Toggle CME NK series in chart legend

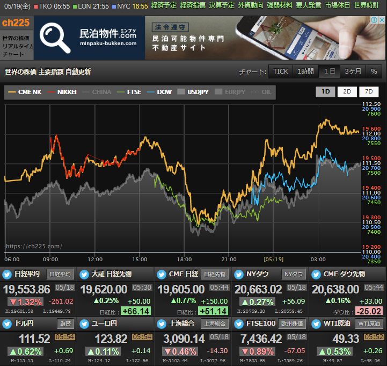coord(25,92)
